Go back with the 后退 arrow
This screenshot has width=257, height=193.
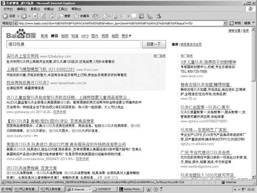tap(6, 16)
